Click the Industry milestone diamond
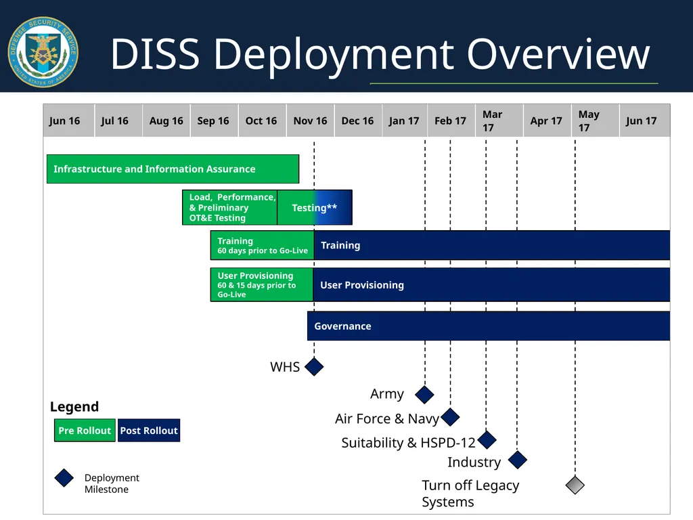Viewport: 693px width, 520px height. 518,460
